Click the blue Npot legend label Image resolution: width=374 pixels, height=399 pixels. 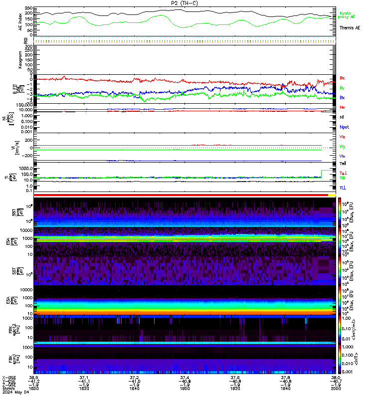point(344,127)
